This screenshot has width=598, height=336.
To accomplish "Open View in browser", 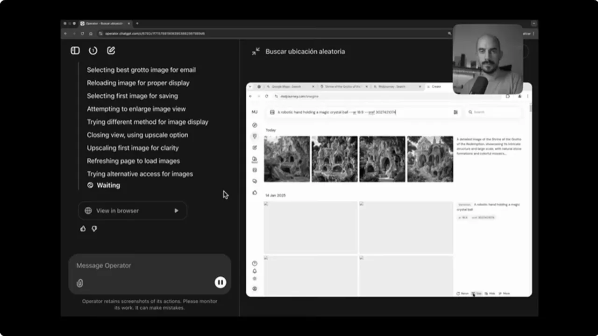I will 133,210.
